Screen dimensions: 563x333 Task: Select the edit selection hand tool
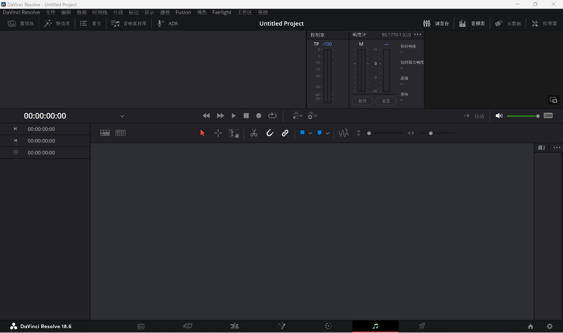(x=234, y=133)
